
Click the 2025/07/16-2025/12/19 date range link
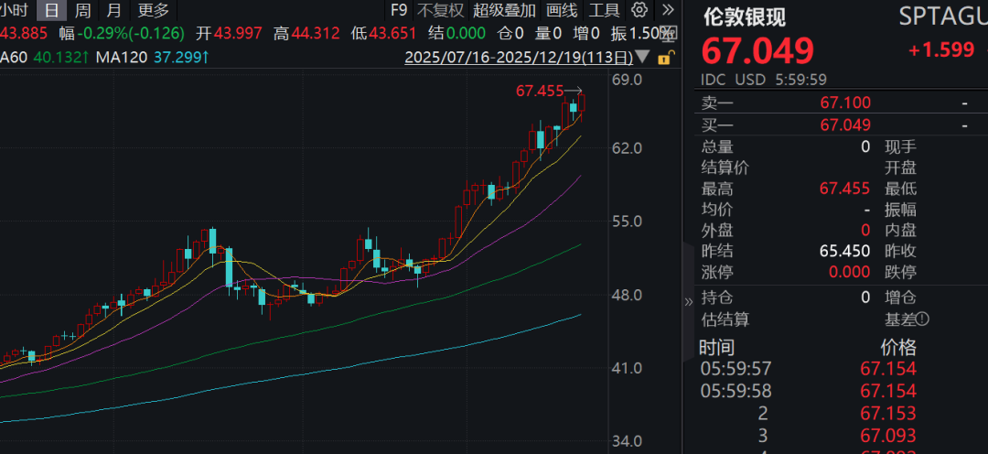[519, 58]
